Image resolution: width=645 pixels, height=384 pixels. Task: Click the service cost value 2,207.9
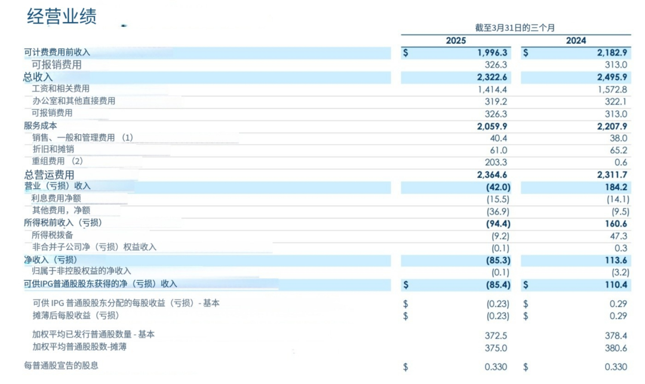tap(612, 126)
